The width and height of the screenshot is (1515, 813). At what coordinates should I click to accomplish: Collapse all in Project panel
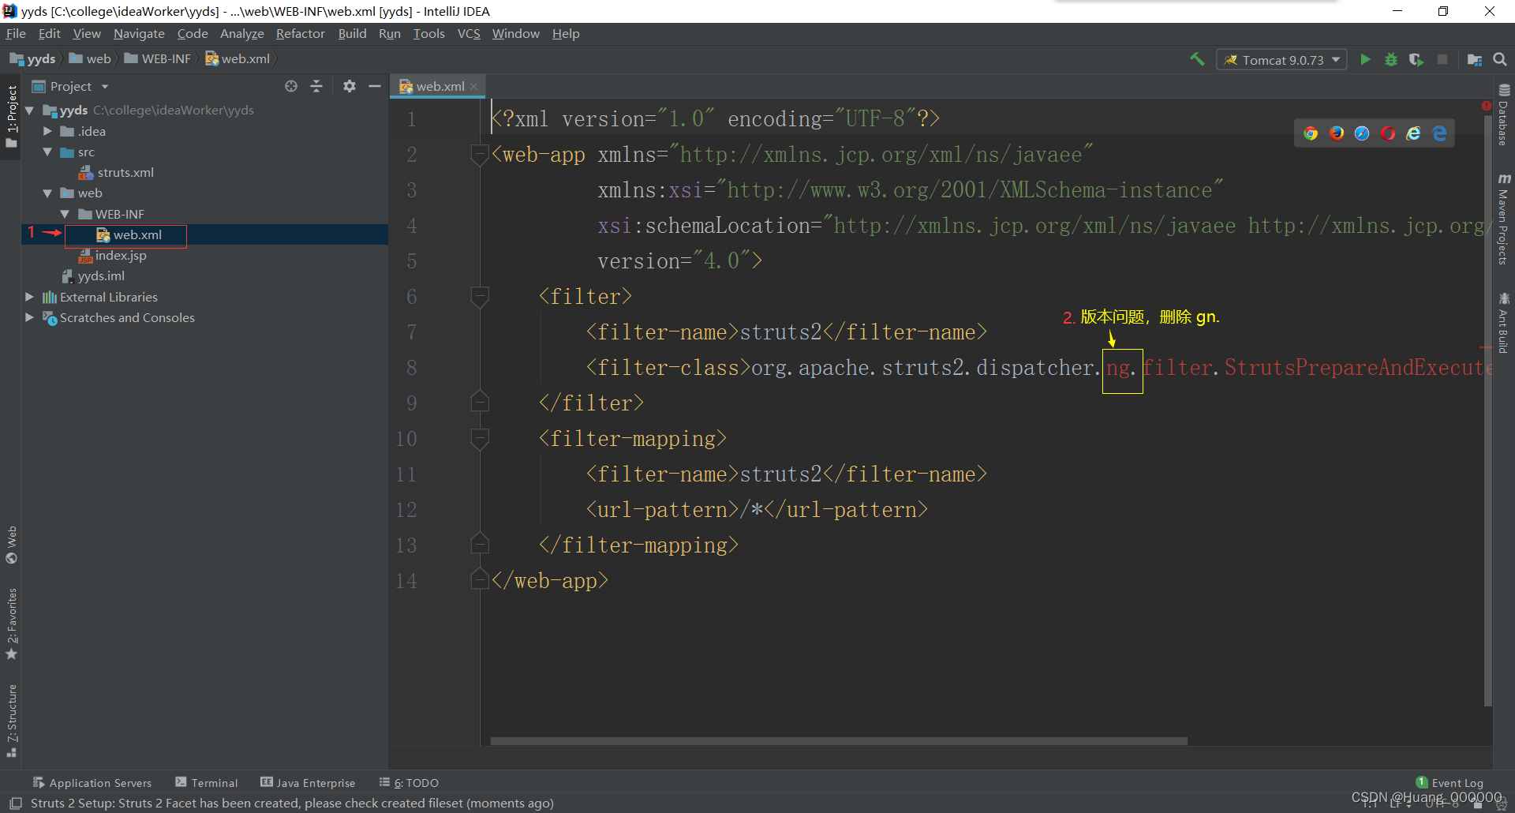(x=316, y=86)
